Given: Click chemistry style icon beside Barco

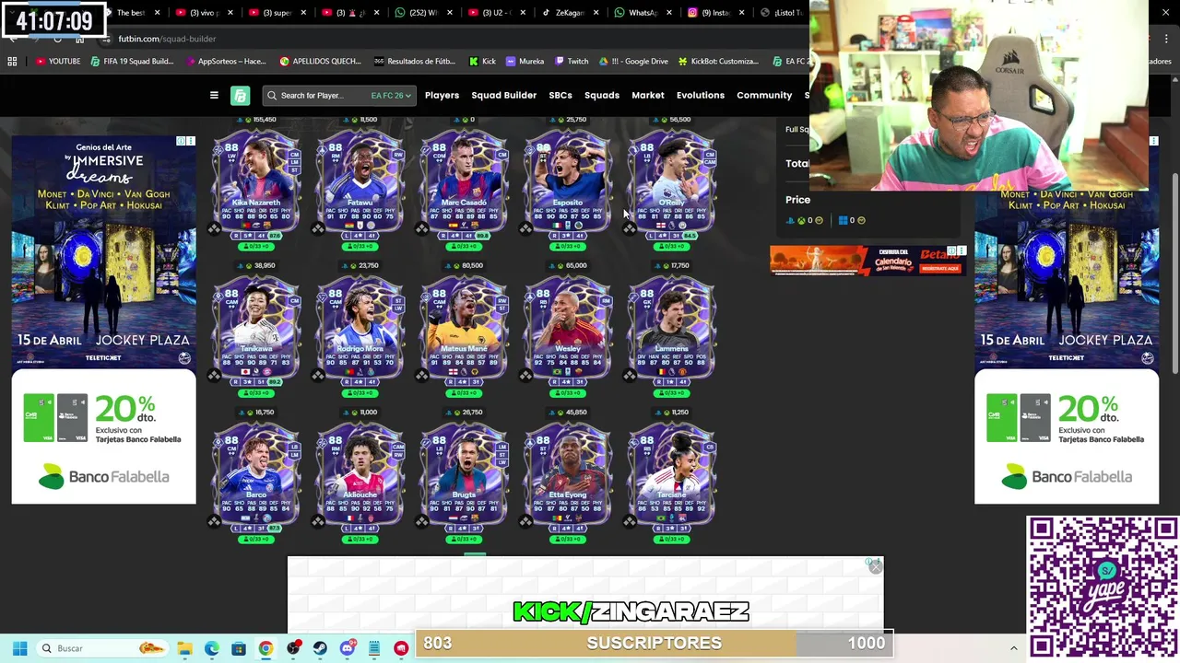Looking at the screenshot, I should tap(214, 521).
